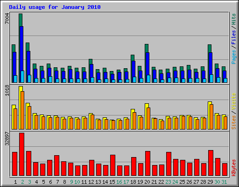Click day 6 on the x-axis
The image size is (239, 187).
click(50, 182)
